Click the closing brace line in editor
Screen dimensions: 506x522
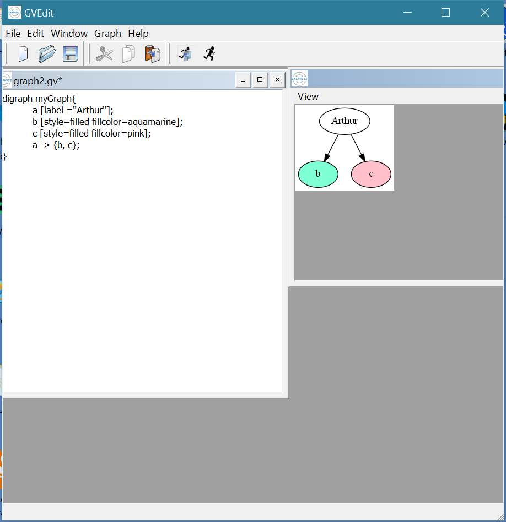click(x=4, y=157)
